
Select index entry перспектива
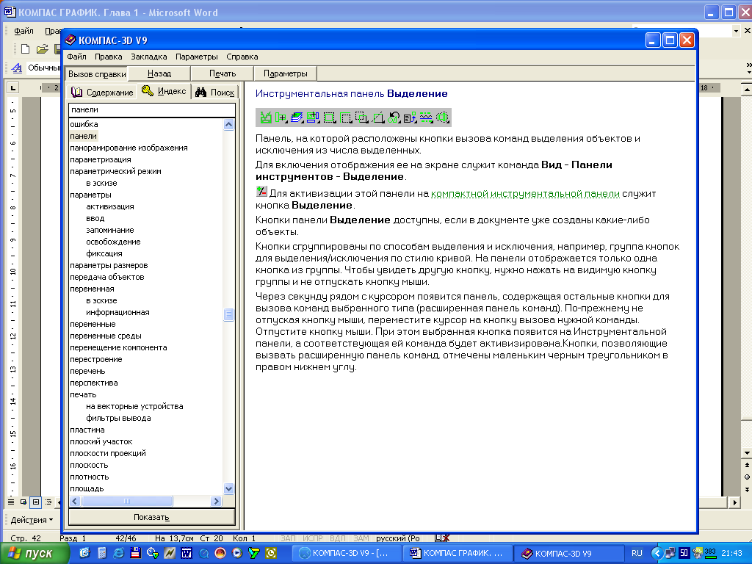93,383
